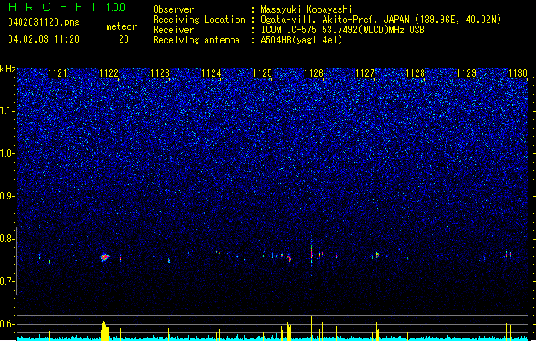The height and width of the screenshot is (341, 537).
Task: Click time marker 1126
Action: [313, 73]
